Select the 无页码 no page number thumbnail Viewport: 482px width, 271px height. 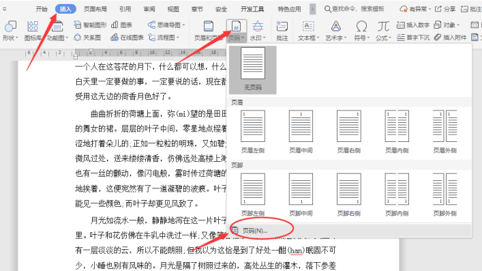click(253, 70)
